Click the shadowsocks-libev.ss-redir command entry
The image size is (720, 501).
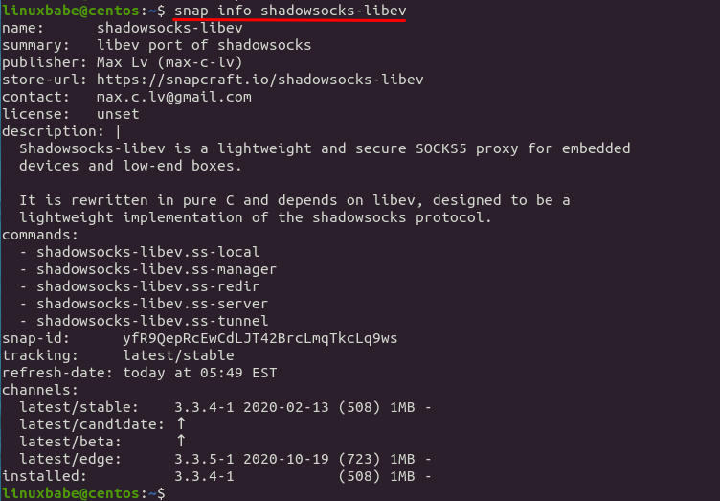pyautogui.click(x=147, y=286)
